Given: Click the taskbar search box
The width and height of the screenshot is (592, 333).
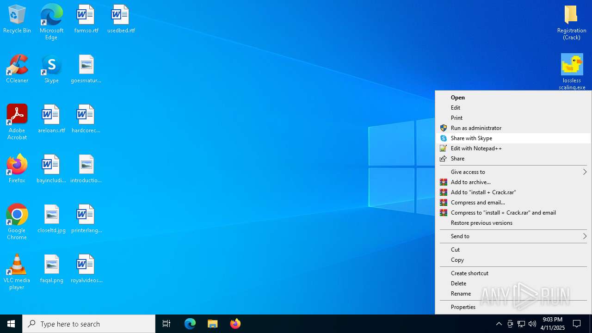Looking at the screenshot, I should [x=89, y=324].
